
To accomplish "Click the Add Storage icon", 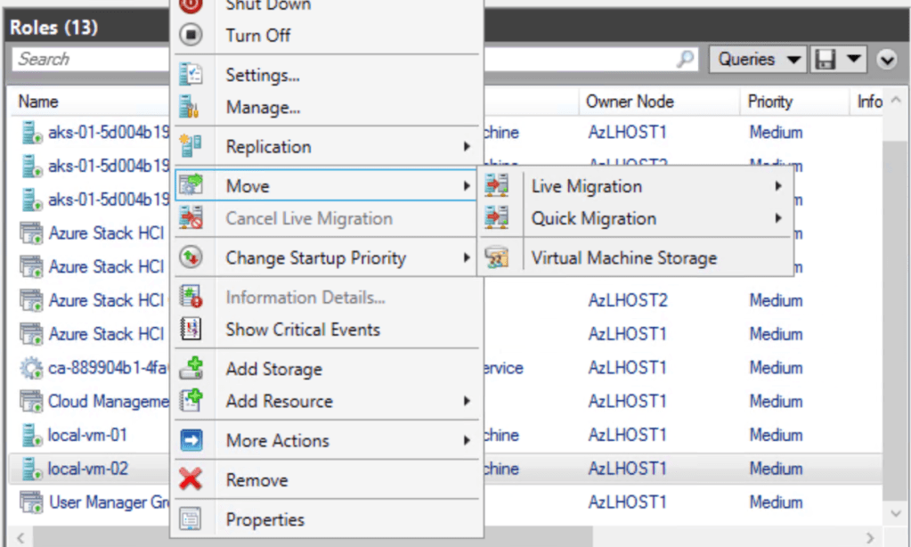I will [191, 369].
